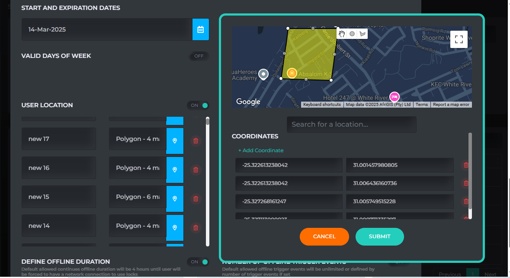Turn off the User Location toggle
The image size is (510, 278).
(x=199, y=105)
